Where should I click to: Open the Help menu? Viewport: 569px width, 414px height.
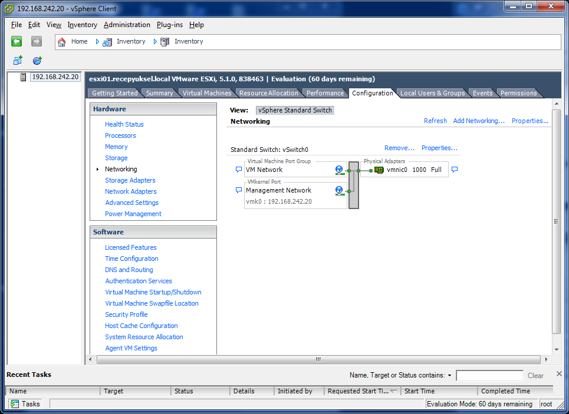click(x=196, y=25)
